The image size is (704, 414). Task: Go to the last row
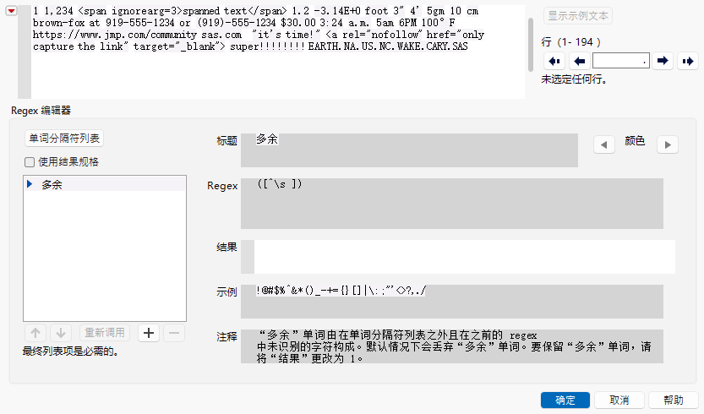coord(687,61)
